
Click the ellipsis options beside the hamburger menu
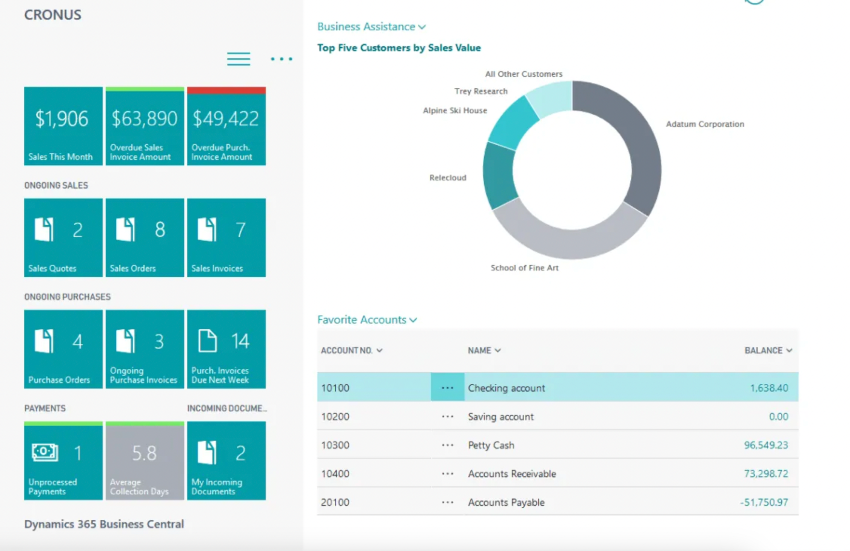(281, 59)
